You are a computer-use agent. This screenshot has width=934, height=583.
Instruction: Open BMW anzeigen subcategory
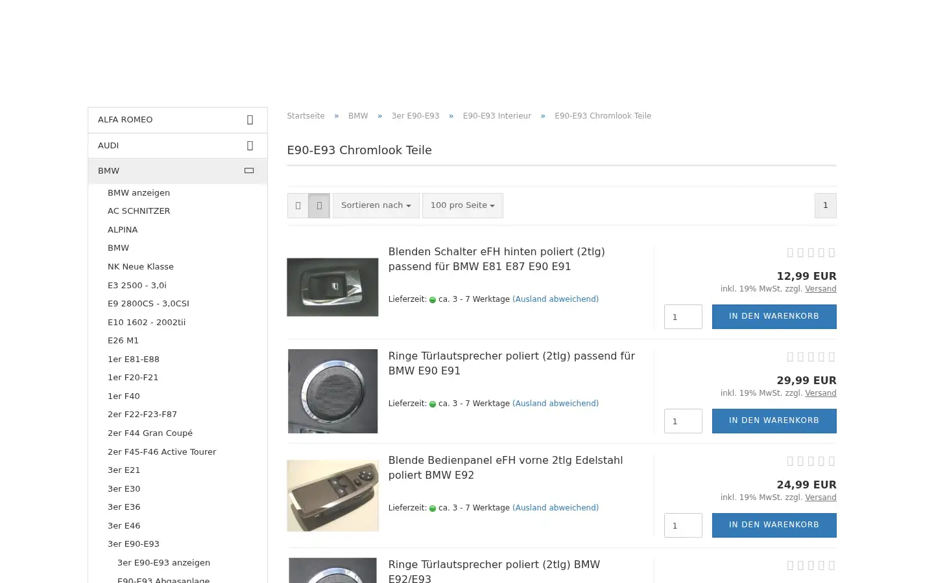pos(139,193)
